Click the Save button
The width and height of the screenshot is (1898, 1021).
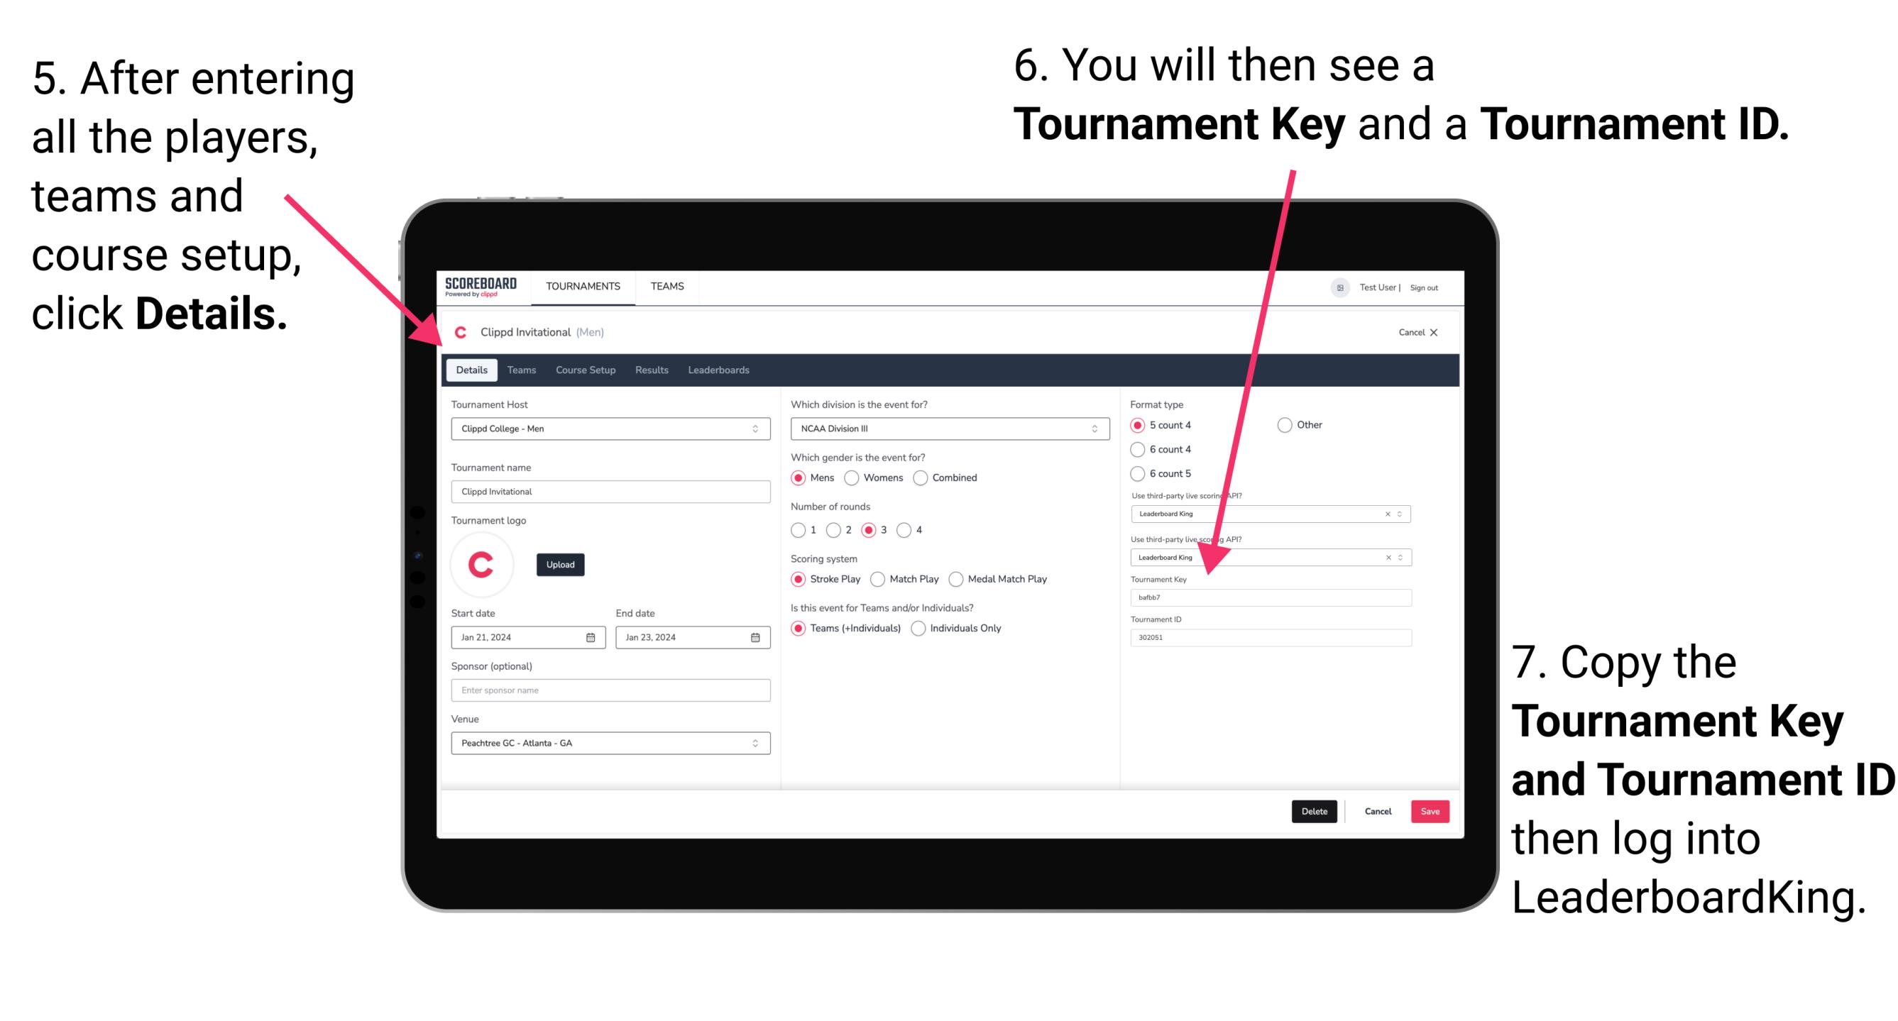pos(1434,811)
